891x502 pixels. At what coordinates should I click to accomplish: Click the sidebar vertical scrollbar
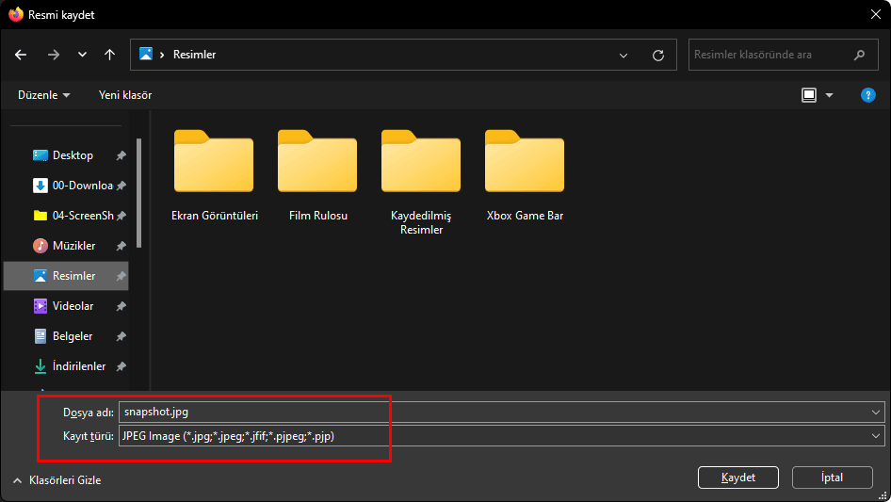pyautogui.click(x=139, y=193)
